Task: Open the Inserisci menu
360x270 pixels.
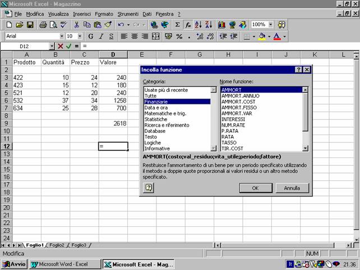Action: point(82,14)
